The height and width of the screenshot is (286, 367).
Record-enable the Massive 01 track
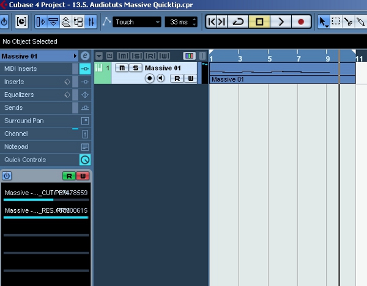[150, 79]
